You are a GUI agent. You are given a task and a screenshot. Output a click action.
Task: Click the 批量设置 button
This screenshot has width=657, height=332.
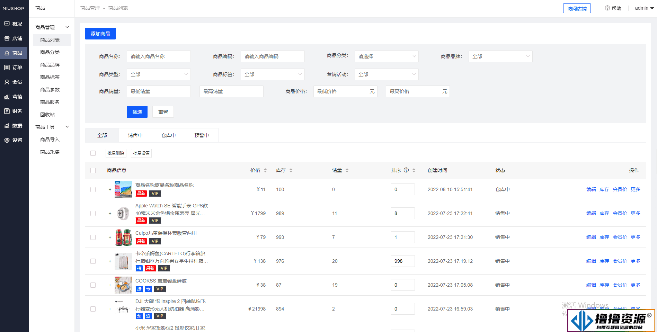point(141,153)
